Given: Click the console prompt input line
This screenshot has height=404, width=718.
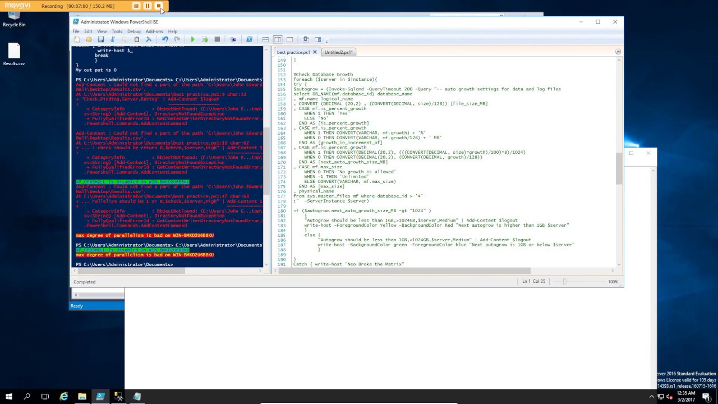Looking at the screenshot, I should [168, 264].
